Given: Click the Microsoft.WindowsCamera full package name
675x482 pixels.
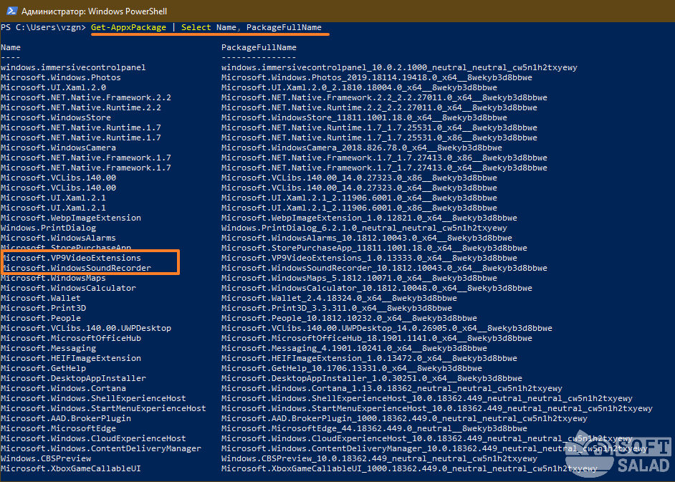Looking at the screenshot, I should (361, 148).
